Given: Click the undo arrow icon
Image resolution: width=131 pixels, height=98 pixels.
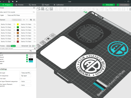Looking at the screenshot, I should [x=13, y=2].
